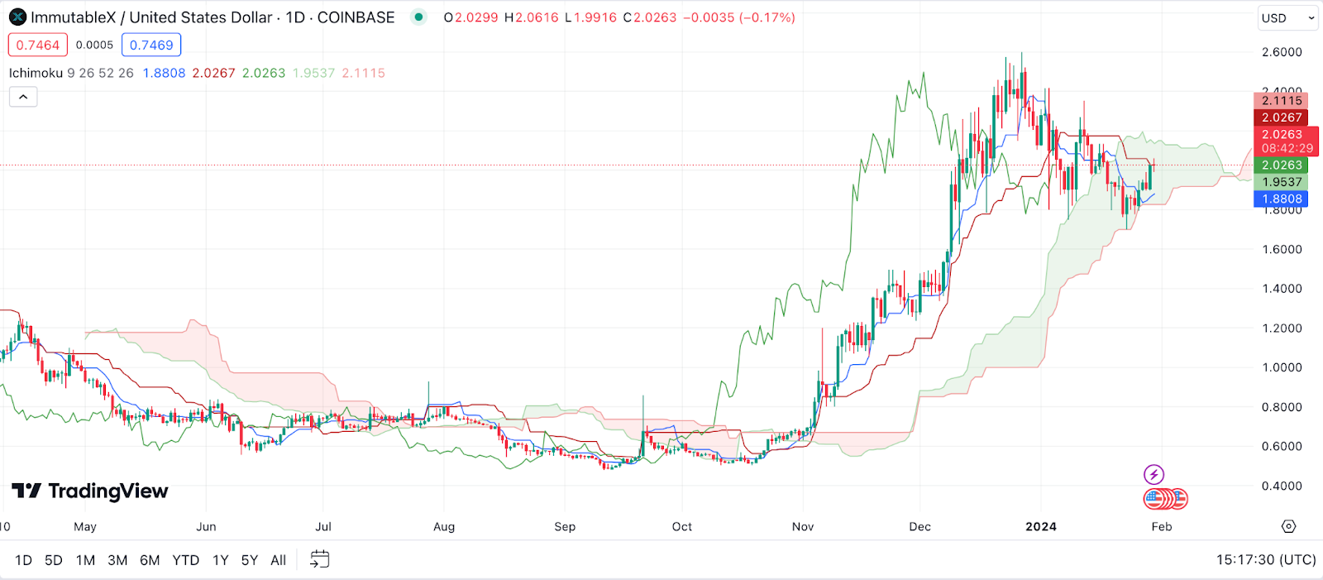Collapse the indicator legend with chevron

[x=23, y=98]
